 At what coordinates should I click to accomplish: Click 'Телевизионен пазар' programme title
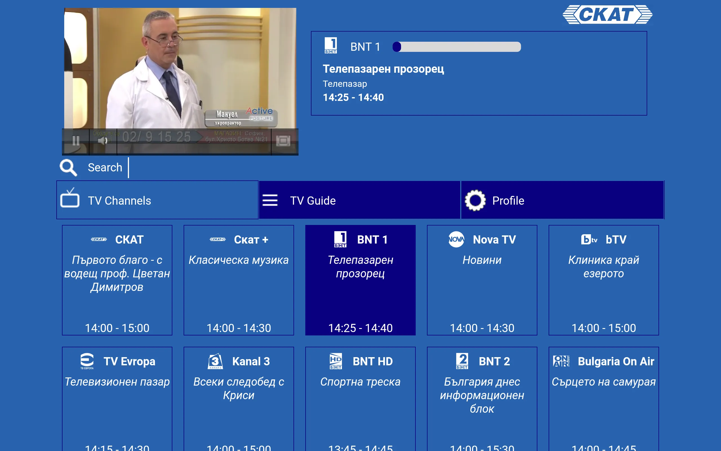117,382
